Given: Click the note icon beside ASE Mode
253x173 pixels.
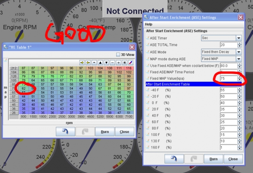Looking at the screenshot, I should (147, 52).
